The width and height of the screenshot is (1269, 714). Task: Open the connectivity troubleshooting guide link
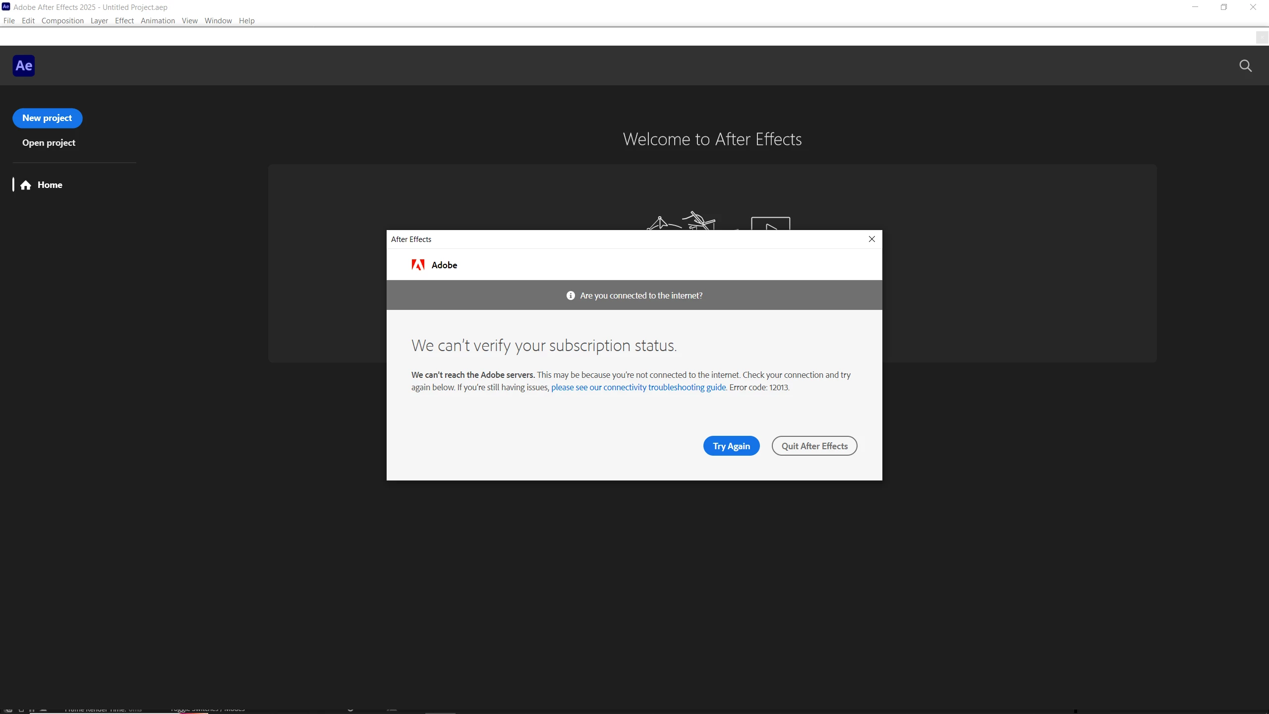(x=638, y=387)
